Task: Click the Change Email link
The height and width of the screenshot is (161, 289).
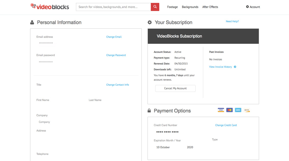Action: (x=114, y=37)
